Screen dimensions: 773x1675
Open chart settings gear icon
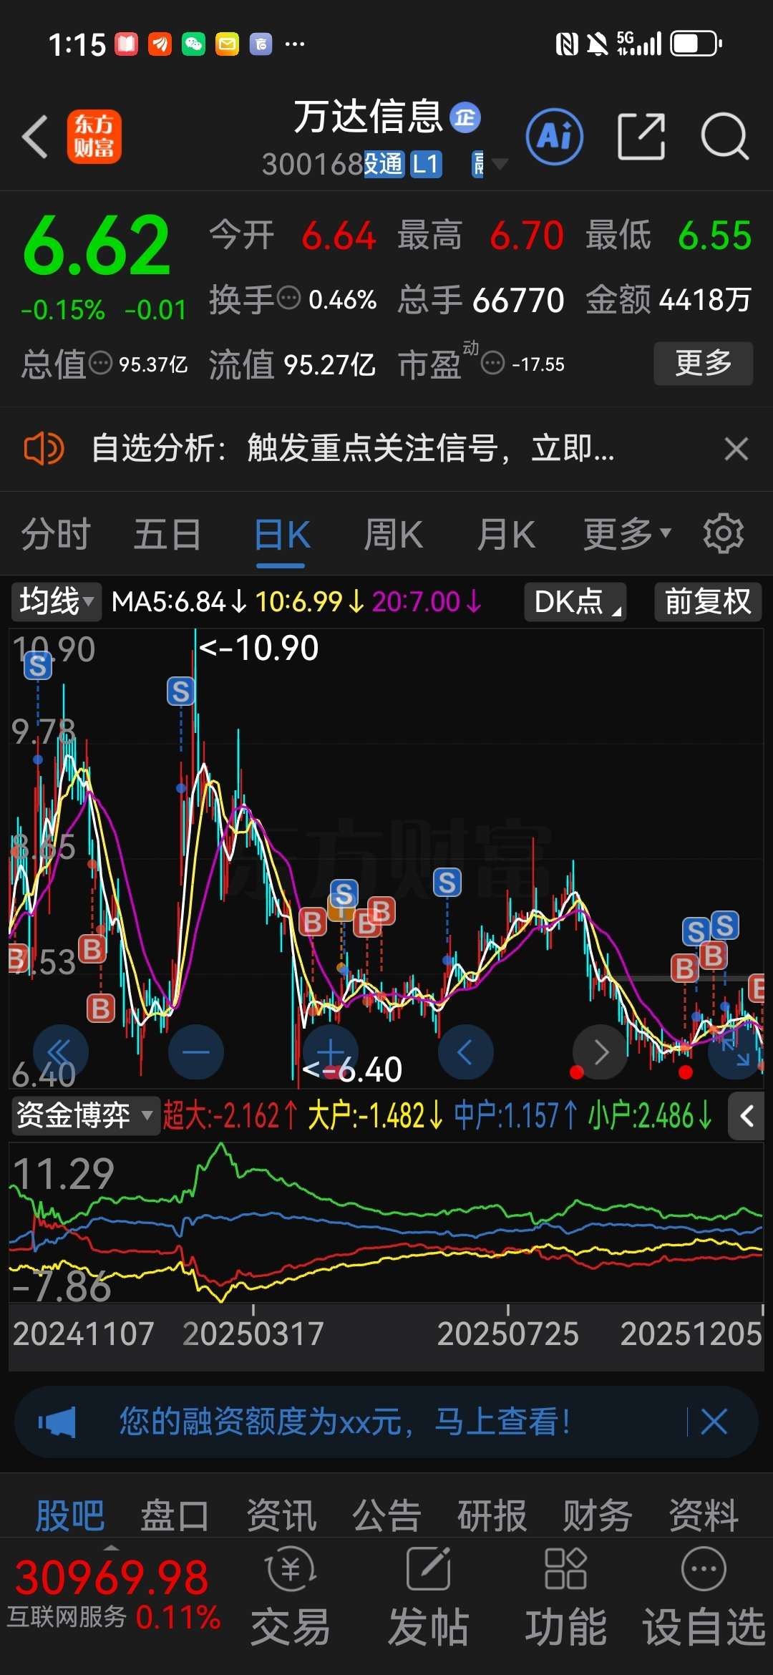click(723, 533)
